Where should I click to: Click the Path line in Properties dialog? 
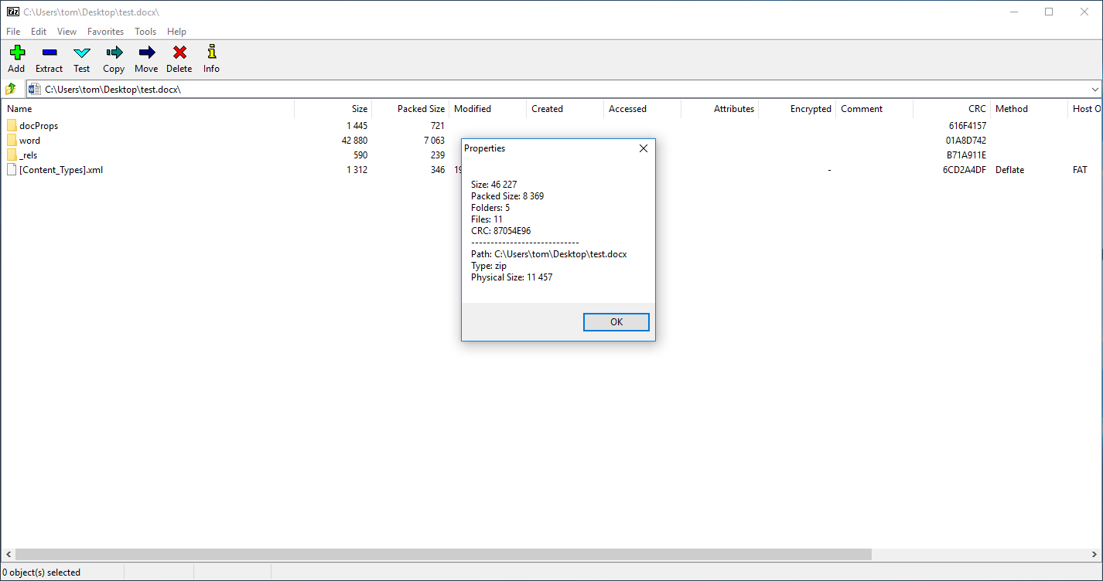(x=549, y=253)
